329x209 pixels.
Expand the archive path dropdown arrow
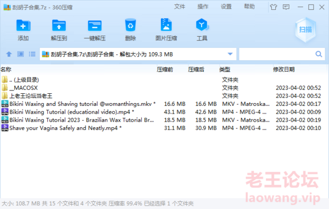coord(230,54)
